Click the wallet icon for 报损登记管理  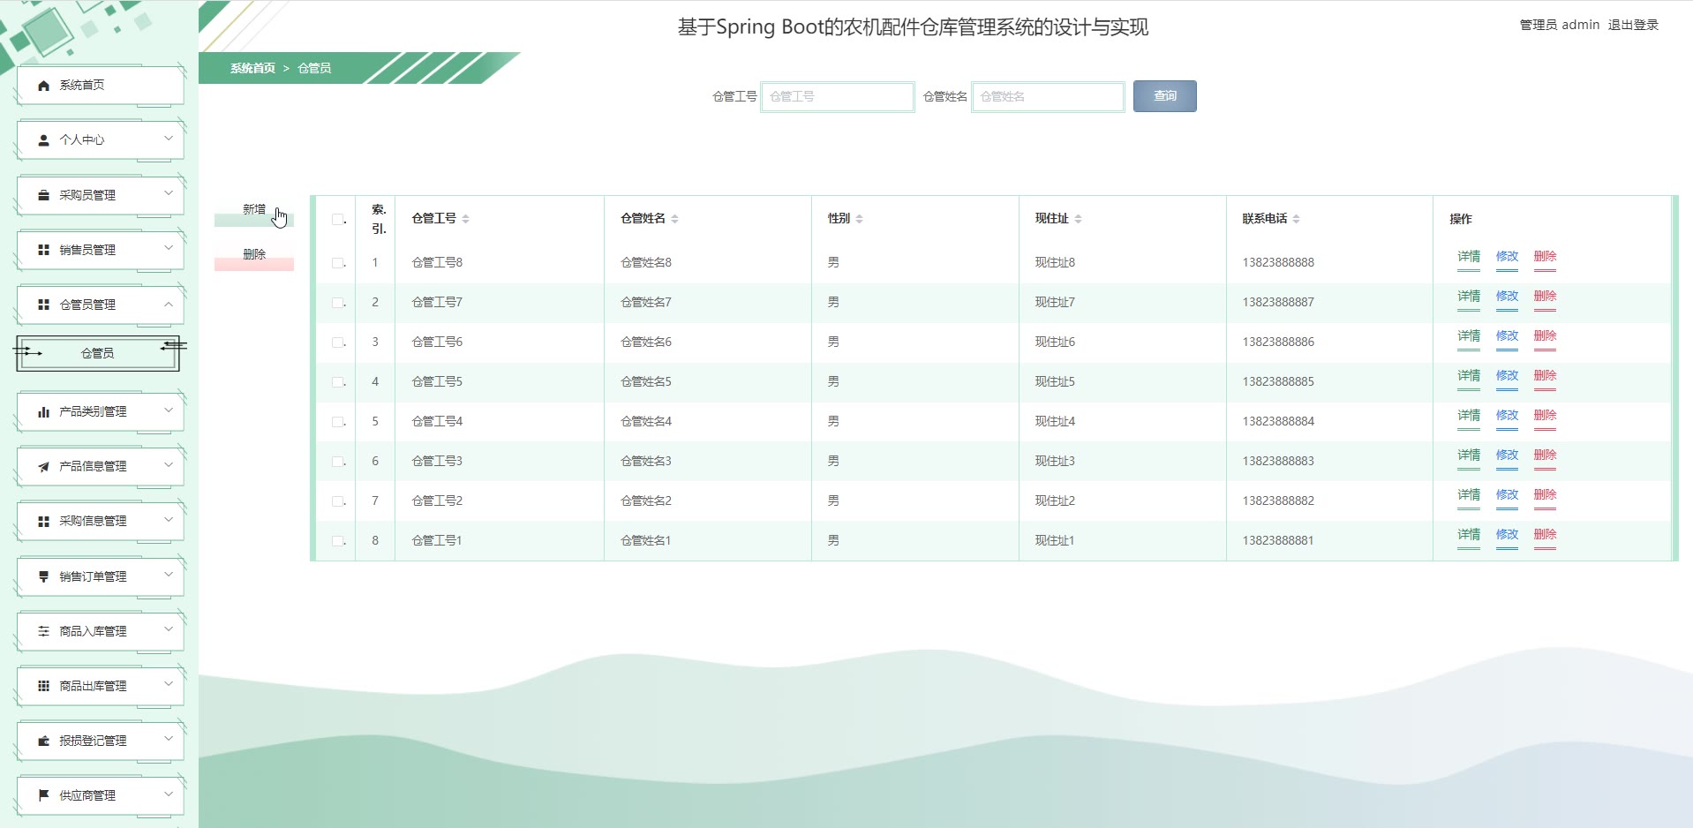click(43, 741)
